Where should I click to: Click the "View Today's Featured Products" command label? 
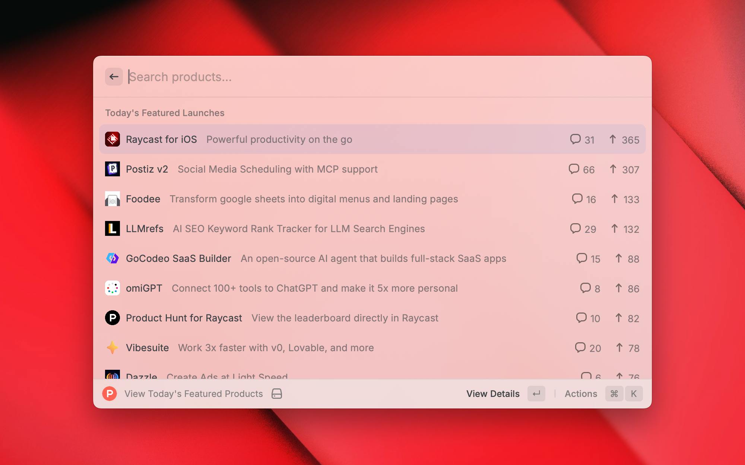point(194,394)
